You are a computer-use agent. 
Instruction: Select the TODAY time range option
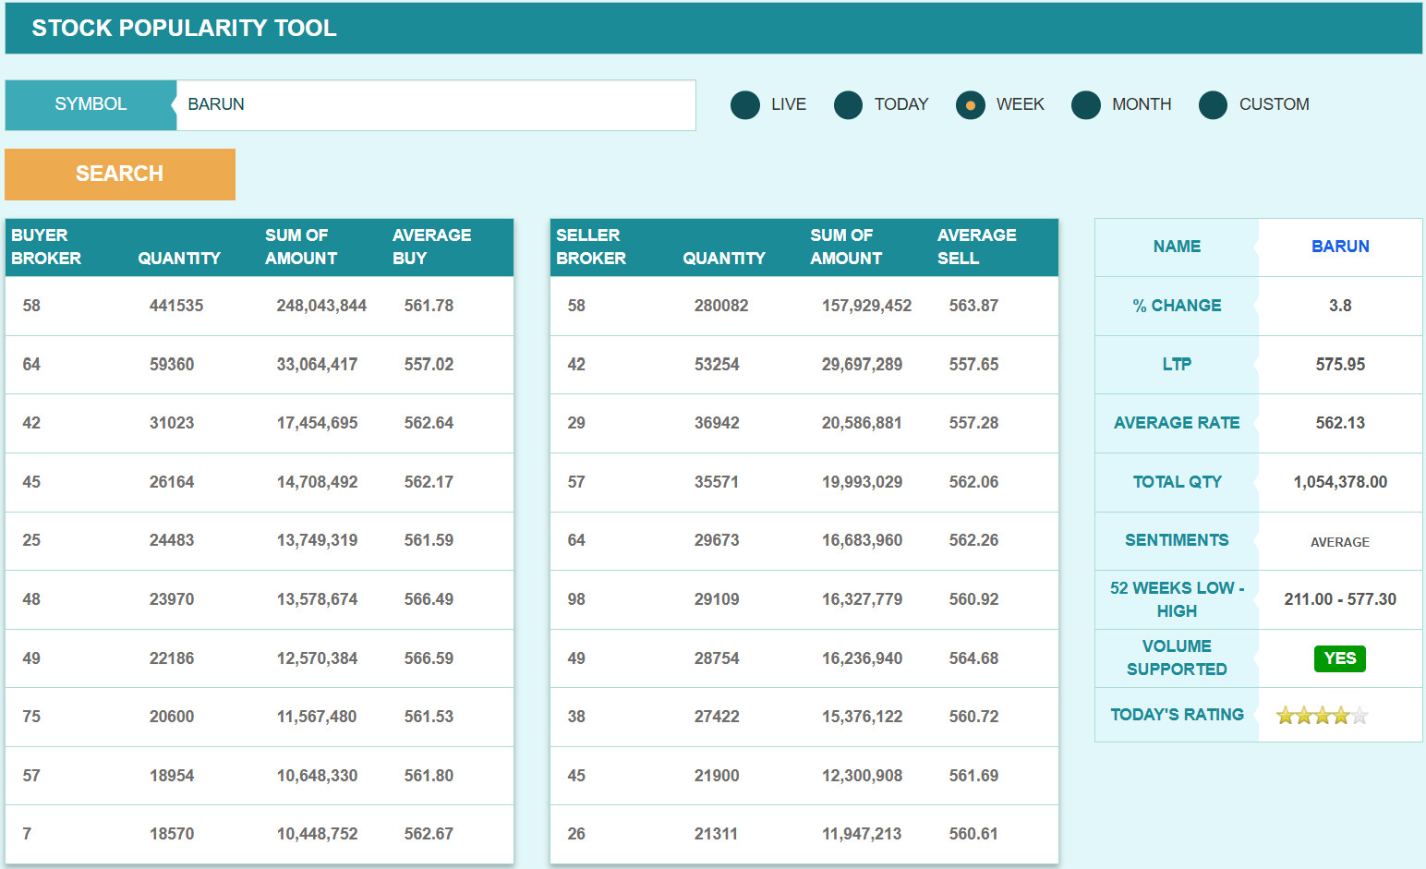pyautogui.click(x=848, y=105)
